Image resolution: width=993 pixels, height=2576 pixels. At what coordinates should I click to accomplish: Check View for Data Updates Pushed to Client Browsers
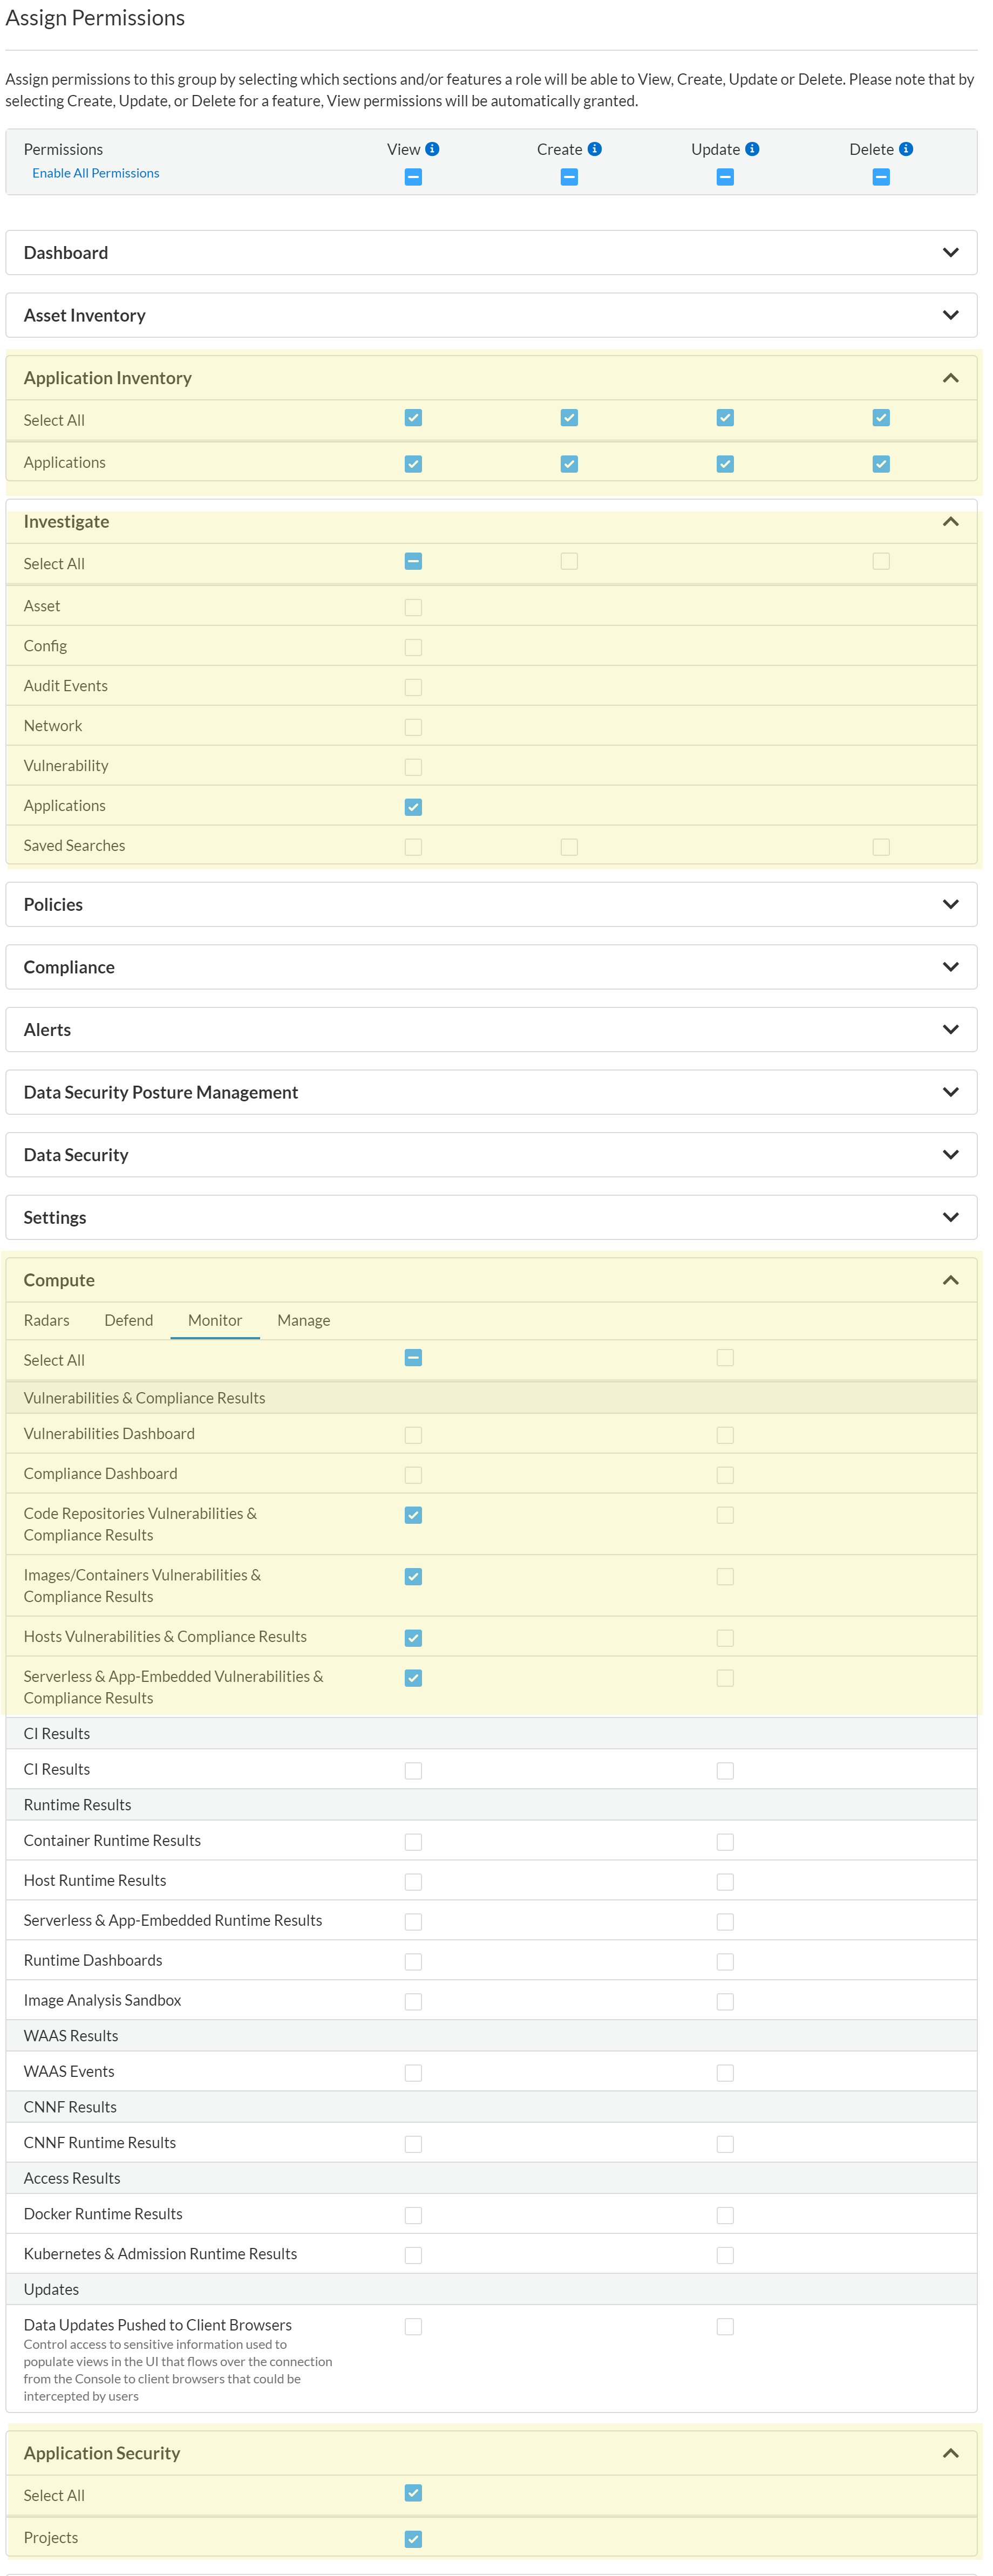[x=413, y=2327]
